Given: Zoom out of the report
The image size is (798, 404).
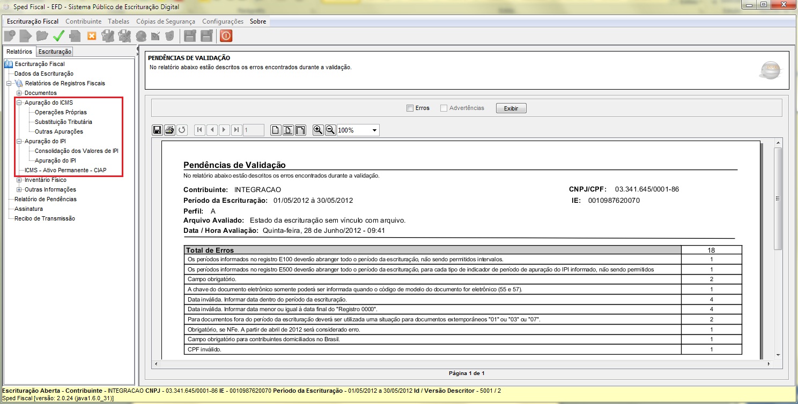Looking at the screenshot, I should pos(330,130).
